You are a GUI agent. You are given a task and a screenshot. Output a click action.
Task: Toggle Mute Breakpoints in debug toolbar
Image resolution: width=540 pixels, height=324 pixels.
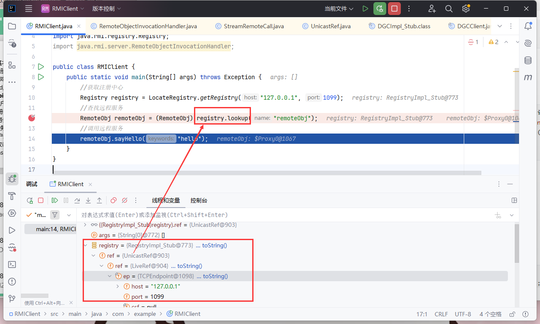[x=125, y=200]
